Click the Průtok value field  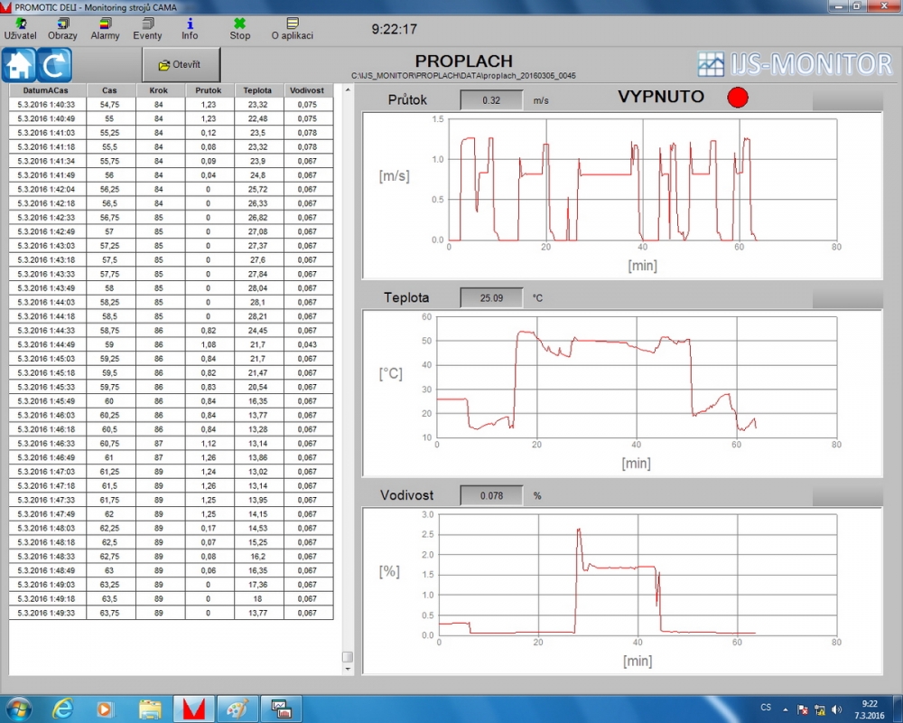tap(491, 100)
